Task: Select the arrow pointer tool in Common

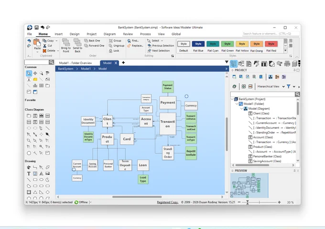Action: (x=29, y=73)
